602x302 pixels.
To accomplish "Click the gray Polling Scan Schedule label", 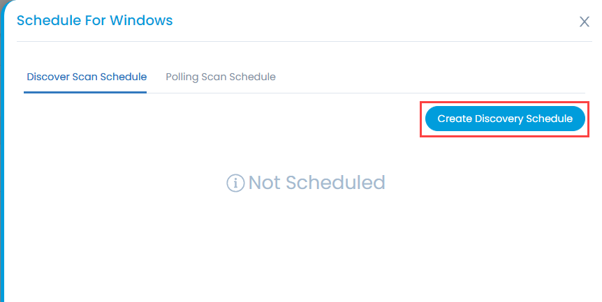I will (221, 77).
